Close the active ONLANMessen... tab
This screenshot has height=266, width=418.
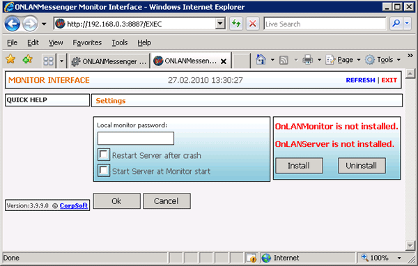(x=224, y=61)
